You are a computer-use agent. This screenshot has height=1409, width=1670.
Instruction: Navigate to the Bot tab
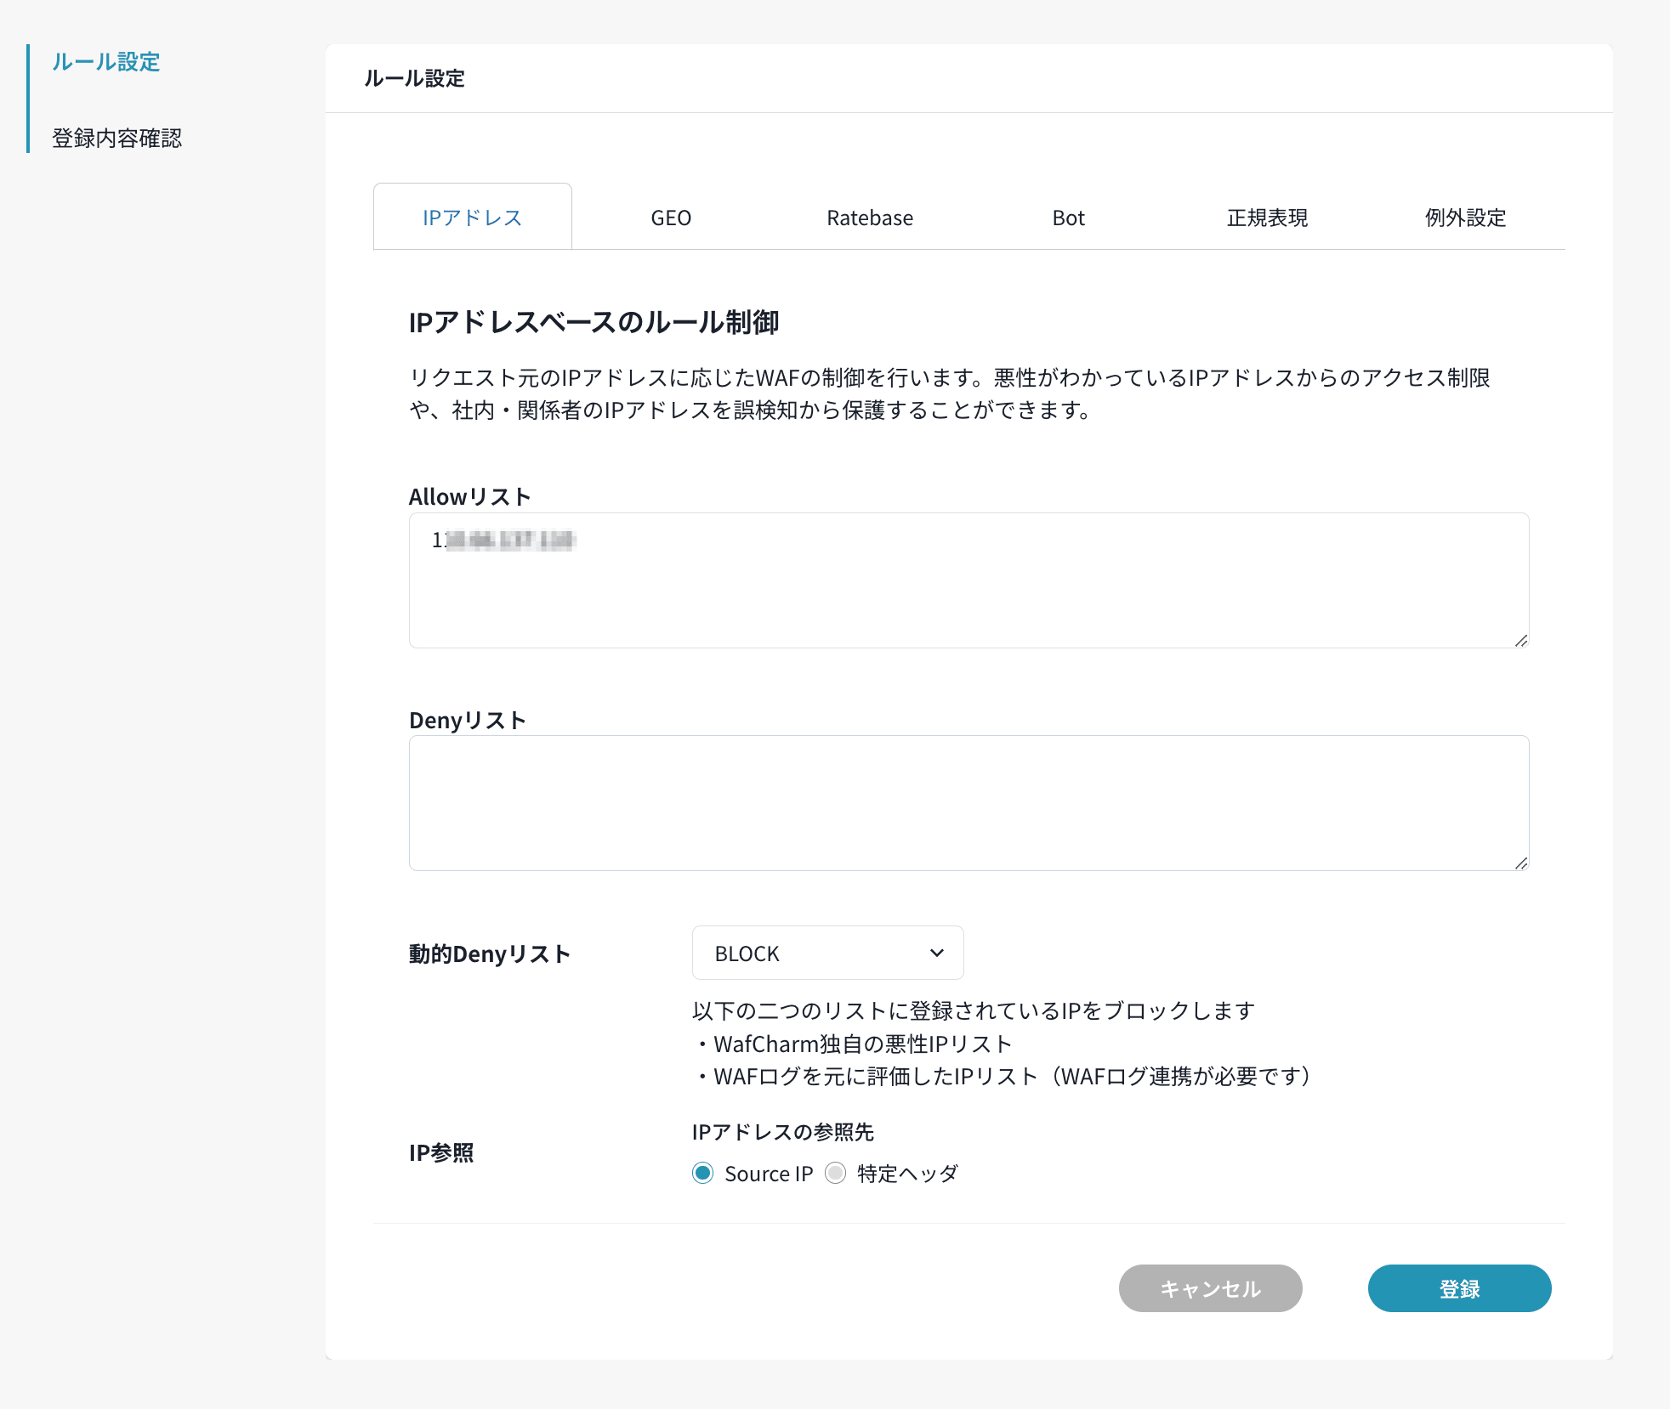point(1069,217)
